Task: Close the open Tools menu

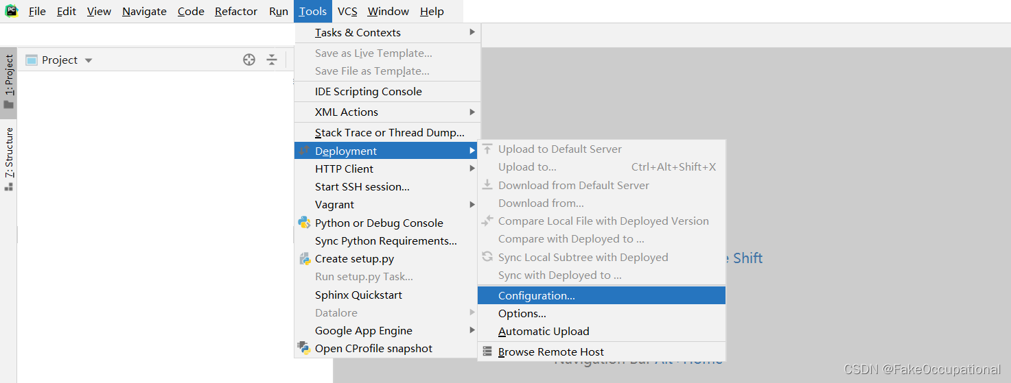Action: pos(313,11)
